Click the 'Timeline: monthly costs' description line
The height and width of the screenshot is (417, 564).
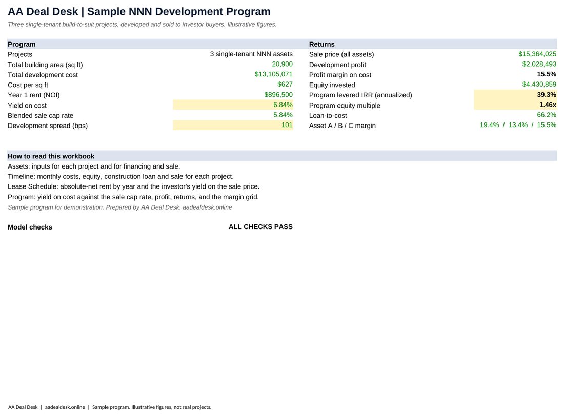coord(120,177)
